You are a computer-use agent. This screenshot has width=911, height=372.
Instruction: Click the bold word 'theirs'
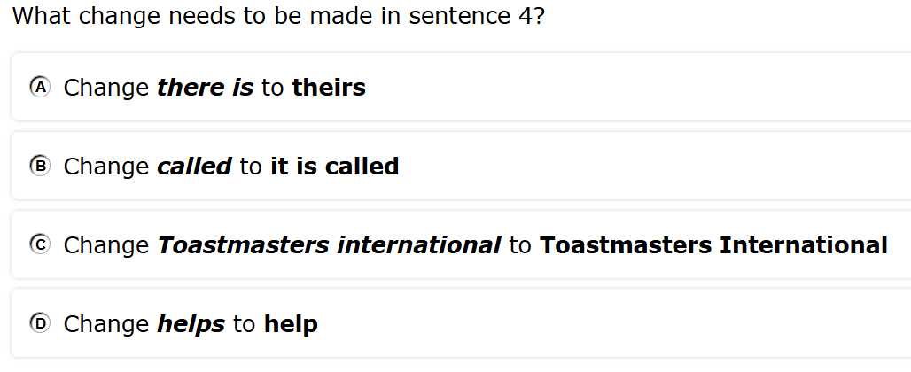tap(329, 87)
